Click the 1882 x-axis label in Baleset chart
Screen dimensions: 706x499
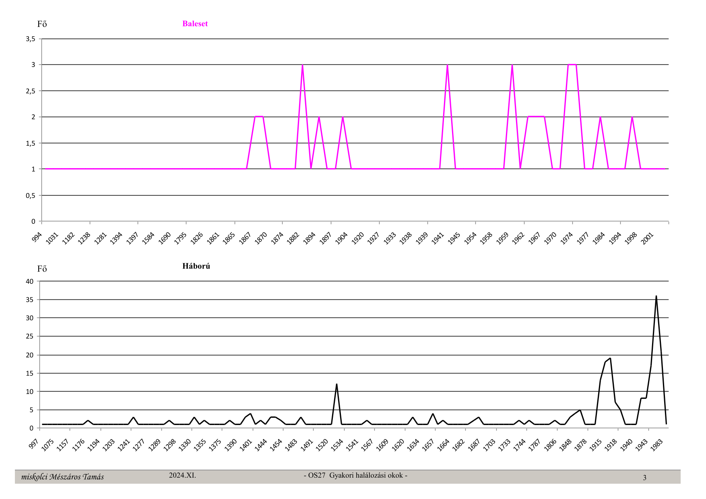point(293,239)
